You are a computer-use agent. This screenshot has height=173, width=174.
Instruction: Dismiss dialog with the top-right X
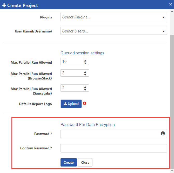(170, 4)
